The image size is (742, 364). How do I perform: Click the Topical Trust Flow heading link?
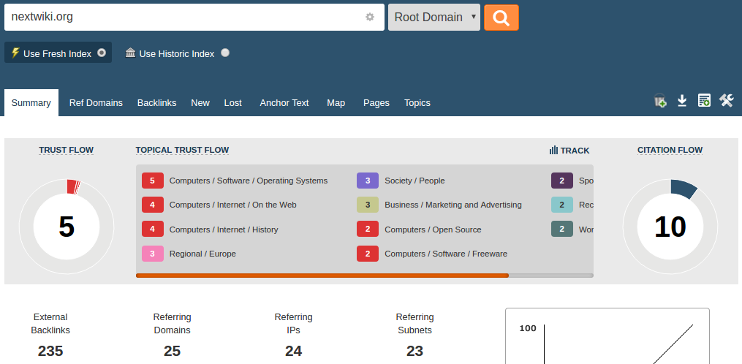[182, 150]
